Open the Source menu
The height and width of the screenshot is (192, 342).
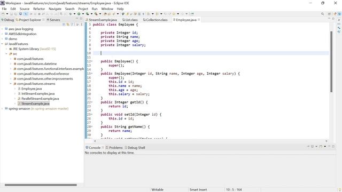click(x=25, y=9)
